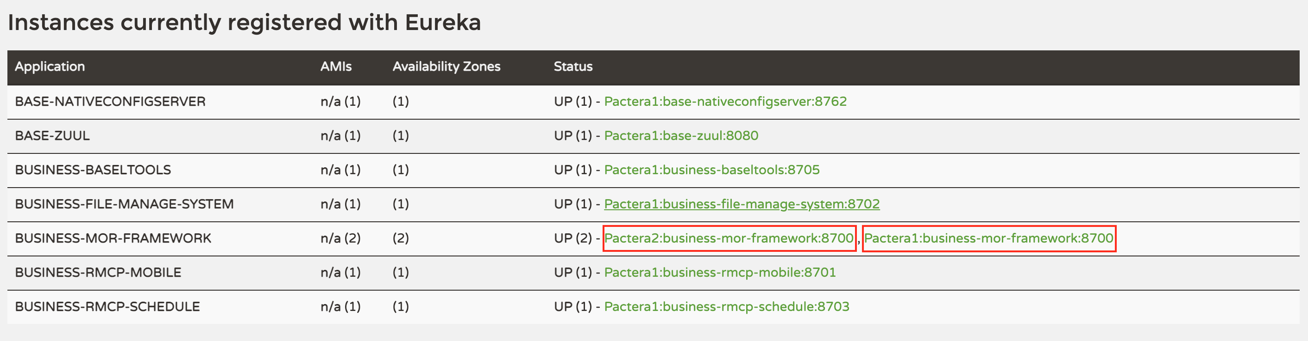1308x341 pixels.
Task: Follow Pactera1:business-file-manage-system:8702 link
Action: 742,204
